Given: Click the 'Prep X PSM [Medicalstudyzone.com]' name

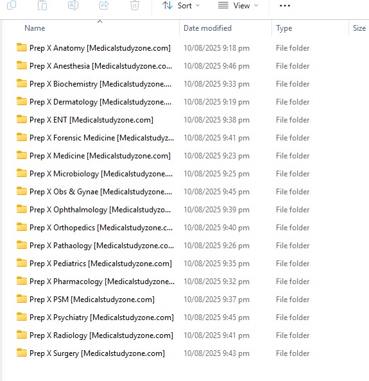Looking at the screenshot, I should coord(92,300).
